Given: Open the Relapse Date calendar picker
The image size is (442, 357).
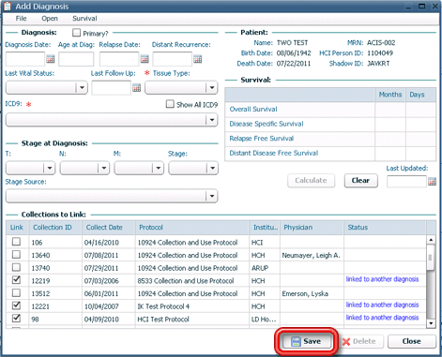Looking at the screenshot, I should point(145,59).
